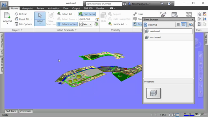Open the TimeLiner tool icon

[x=175, y=15]
